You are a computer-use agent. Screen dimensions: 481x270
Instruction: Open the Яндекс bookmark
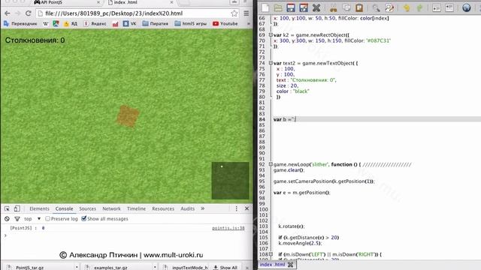[95, 23]
